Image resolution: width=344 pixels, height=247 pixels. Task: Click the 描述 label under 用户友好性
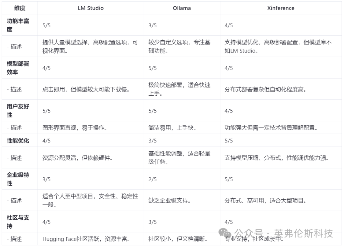coord(14,128)
